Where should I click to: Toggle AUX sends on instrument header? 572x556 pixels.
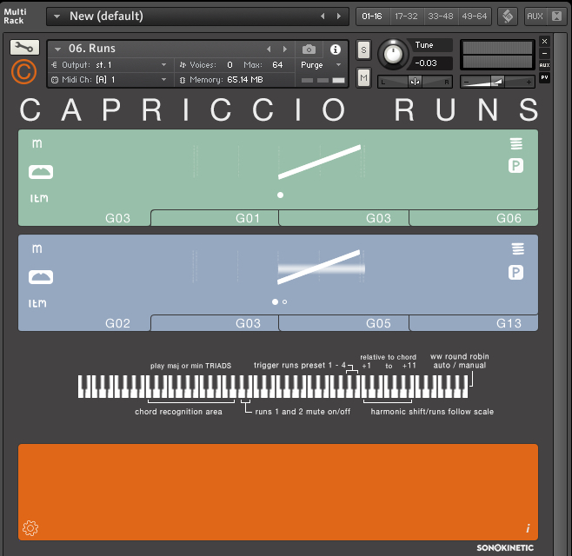(x=544, y=65)
